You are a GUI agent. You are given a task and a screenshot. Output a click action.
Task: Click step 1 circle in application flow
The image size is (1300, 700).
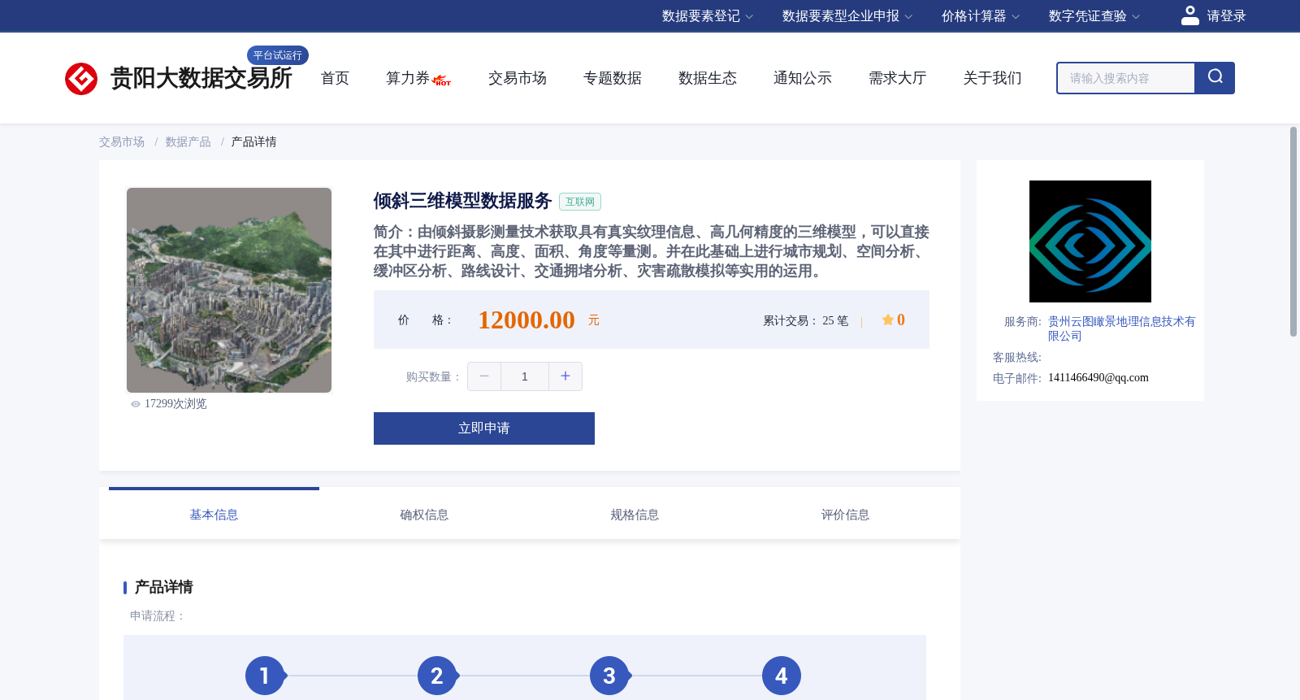(x=264, y=676)
